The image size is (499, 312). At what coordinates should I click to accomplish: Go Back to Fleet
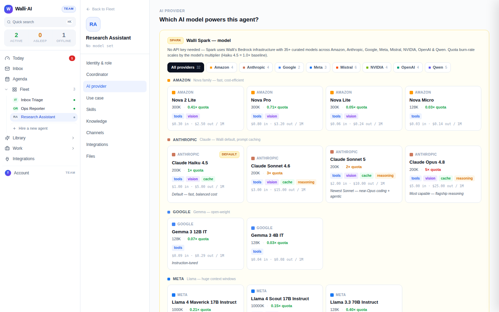100,9
